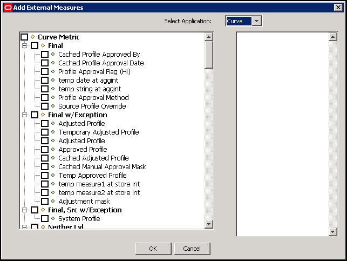Click green diamond icon of Profile Approval Method

(53, 97)
